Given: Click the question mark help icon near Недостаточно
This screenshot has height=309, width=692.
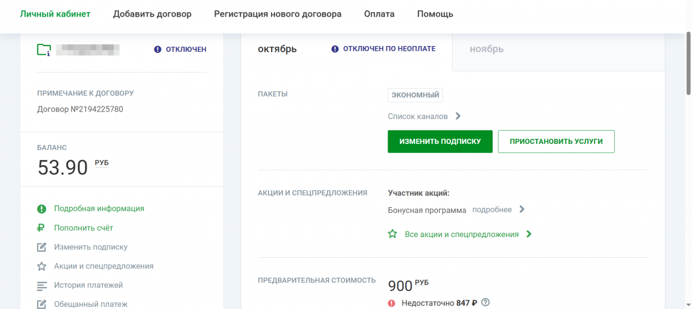Looking at the screenshot, I should click(x=486, y=302).
